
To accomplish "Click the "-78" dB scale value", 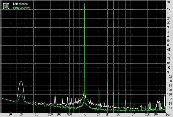I will click(168, 59).
